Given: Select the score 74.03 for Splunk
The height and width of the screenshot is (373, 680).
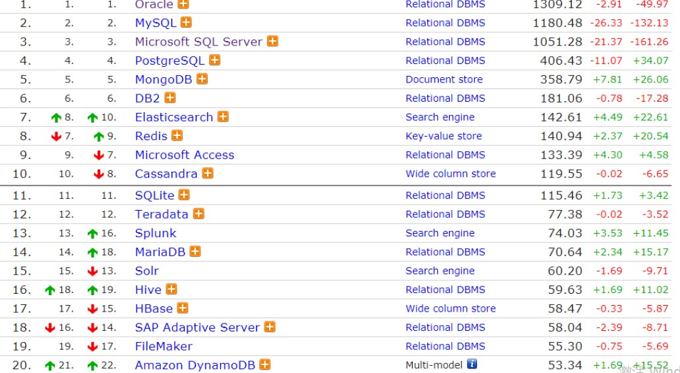Looking at the screenshot, I should point(565,233).
